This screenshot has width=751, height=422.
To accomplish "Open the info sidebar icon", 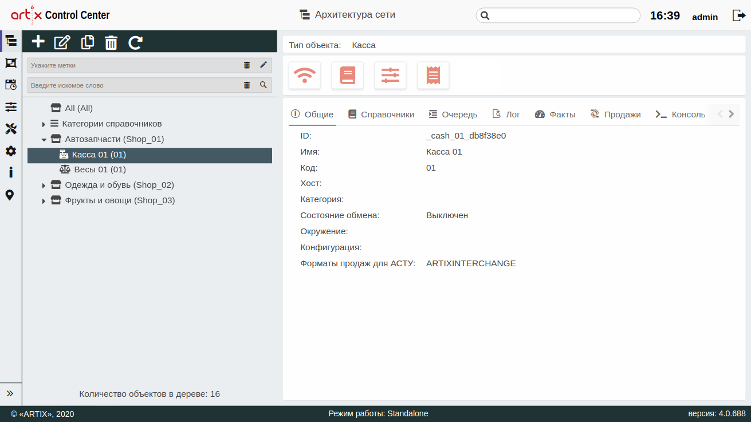I will coord(11,172).
